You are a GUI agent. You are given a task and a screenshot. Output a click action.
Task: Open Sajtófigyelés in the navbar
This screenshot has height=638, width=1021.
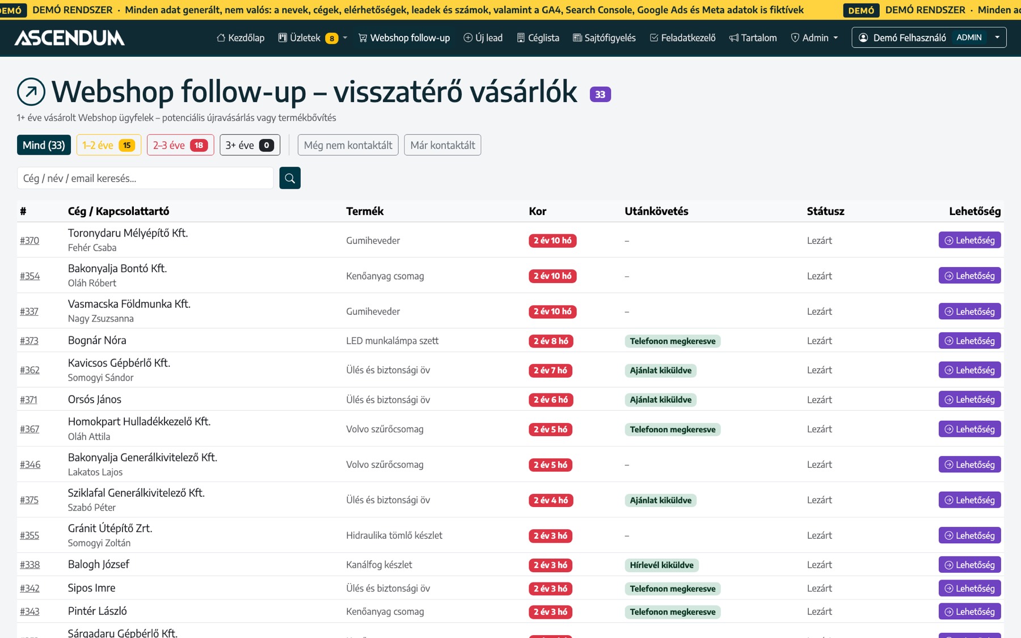click(x=604, y=38)
